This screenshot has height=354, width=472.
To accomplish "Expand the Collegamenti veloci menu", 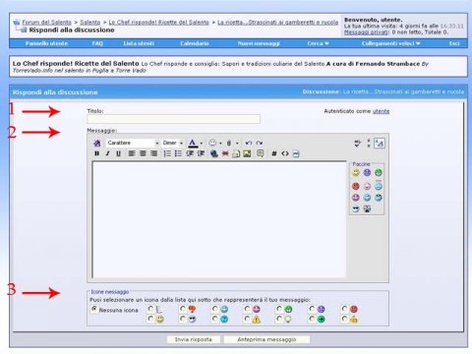I will [390, 43].
